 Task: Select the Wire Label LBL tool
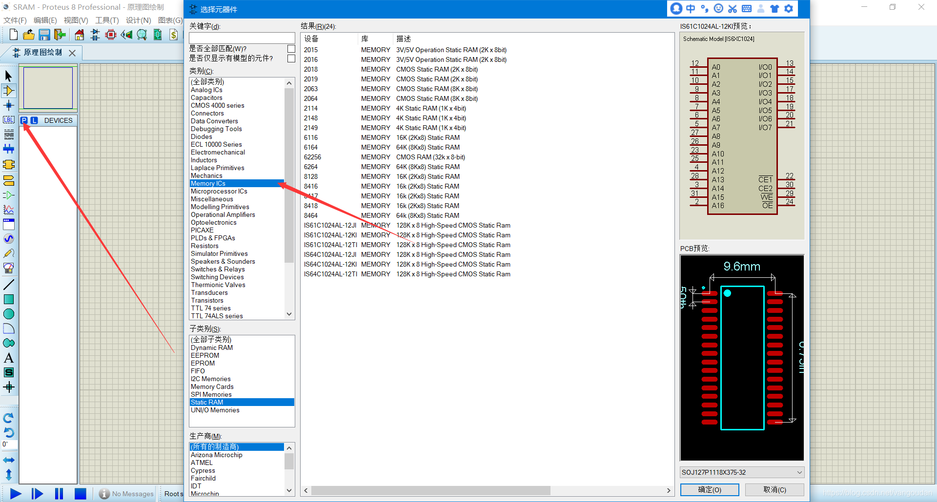coord(8,120)
